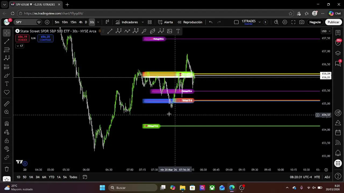Open File Explorer in Windows taskbar
344x193 pixels.
pos(182,188)
